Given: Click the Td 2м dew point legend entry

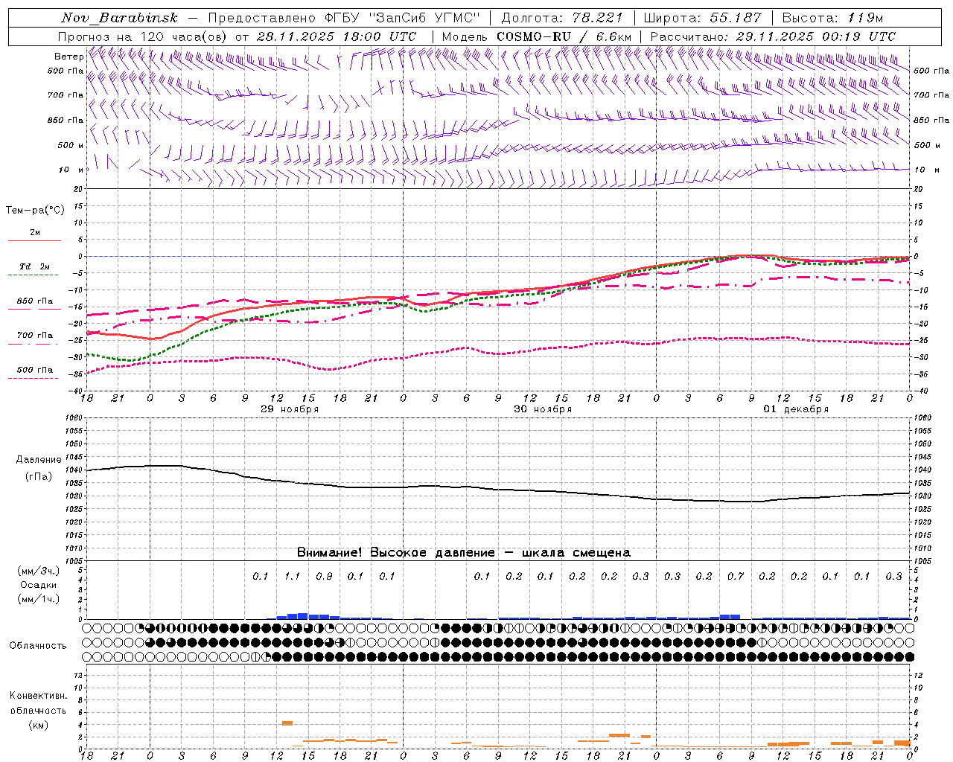Looking at the screenshot, I should coord(35,266).
